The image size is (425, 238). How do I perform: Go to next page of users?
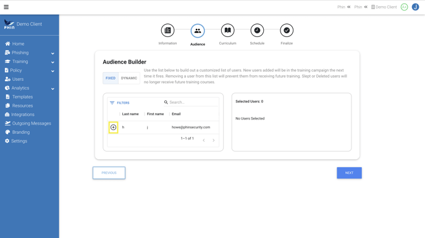click(x=214, y=140)
